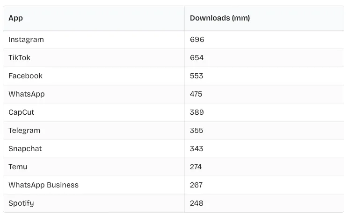Click the Downloads (mm) column header
Image resolution: width=348 pixels, height=215 pixels.
click(220, 18)
